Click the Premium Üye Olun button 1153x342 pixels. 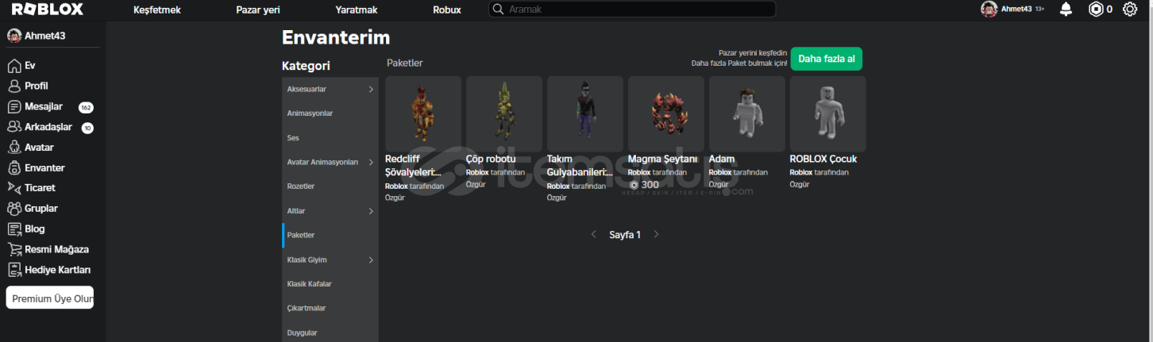50,298
